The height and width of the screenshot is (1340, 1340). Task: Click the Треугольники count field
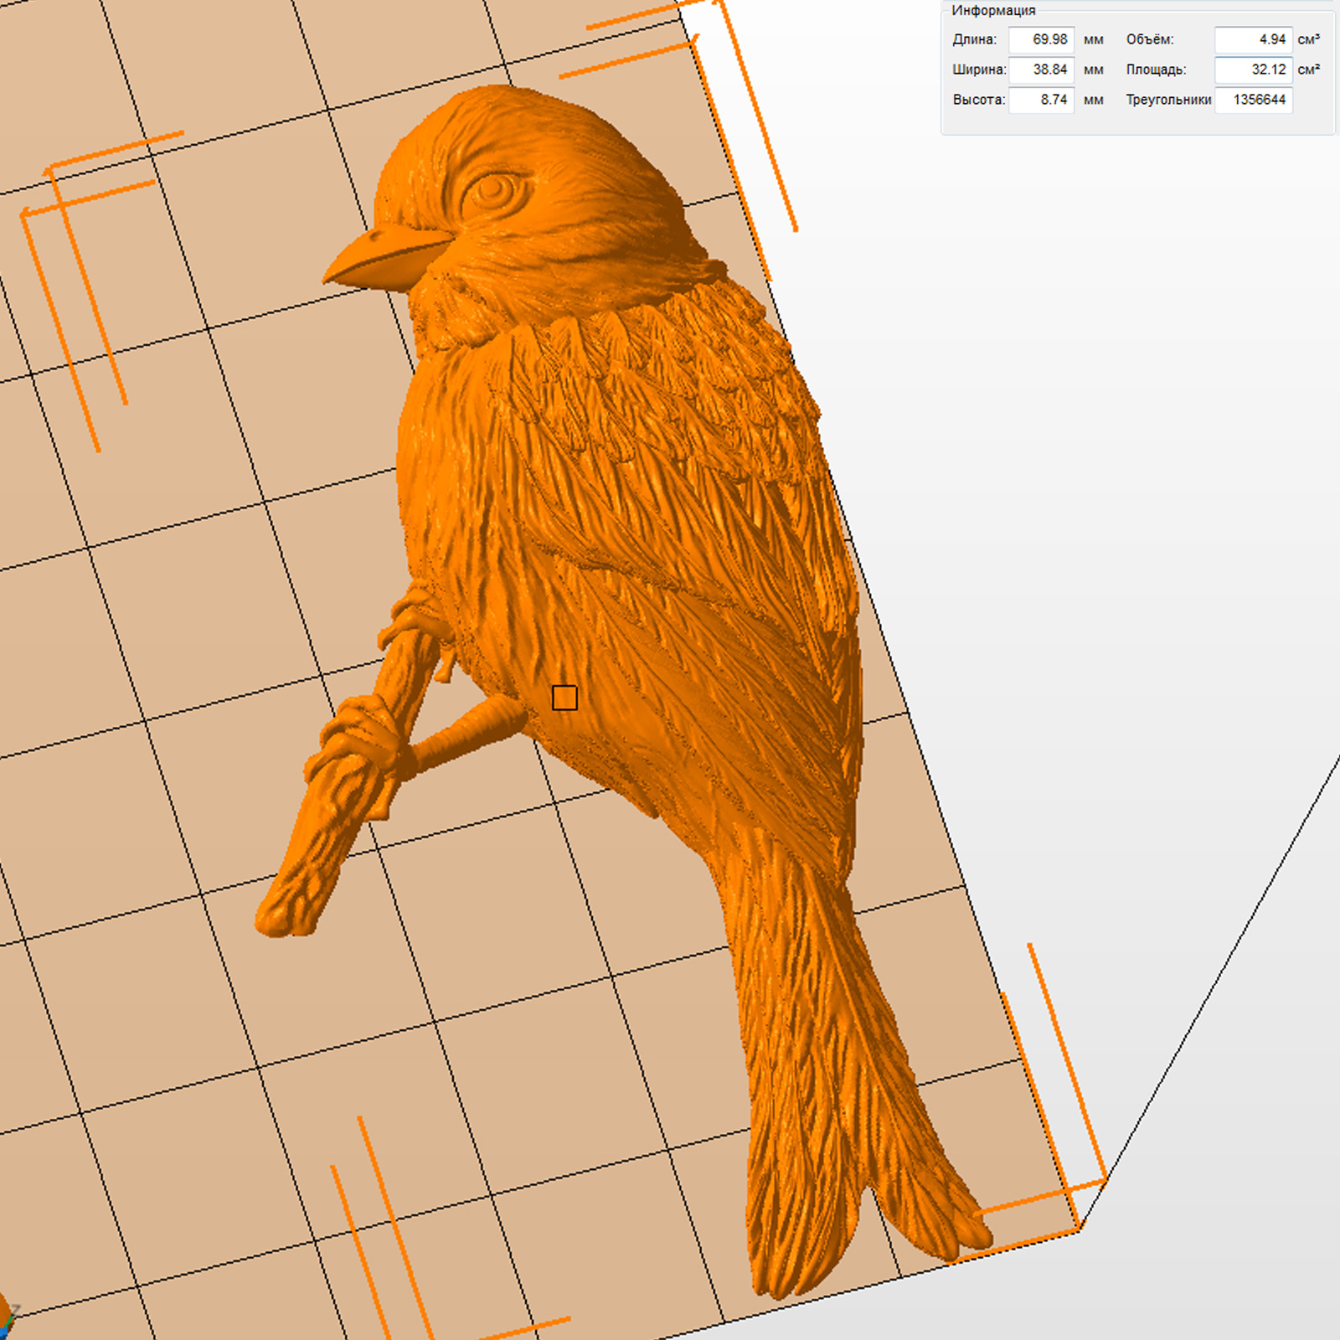1253,100
